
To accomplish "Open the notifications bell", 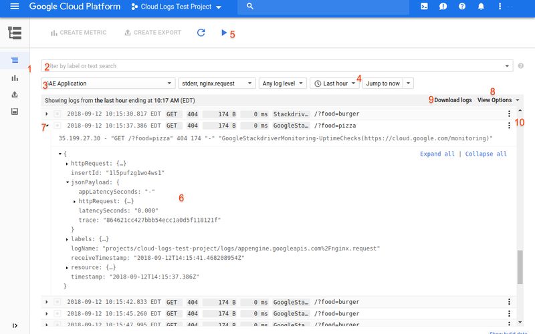I will click(x=480, y=7).
